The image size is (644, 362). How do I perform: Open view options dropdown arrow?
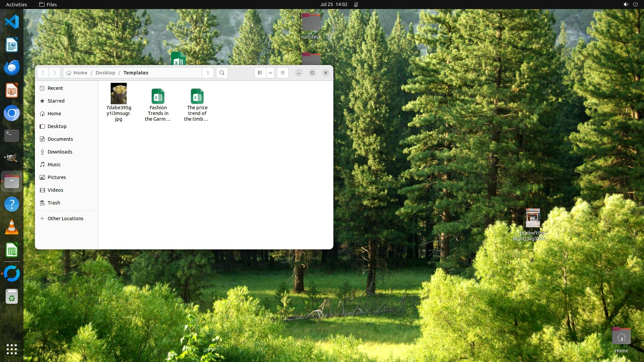pos(270,73)
